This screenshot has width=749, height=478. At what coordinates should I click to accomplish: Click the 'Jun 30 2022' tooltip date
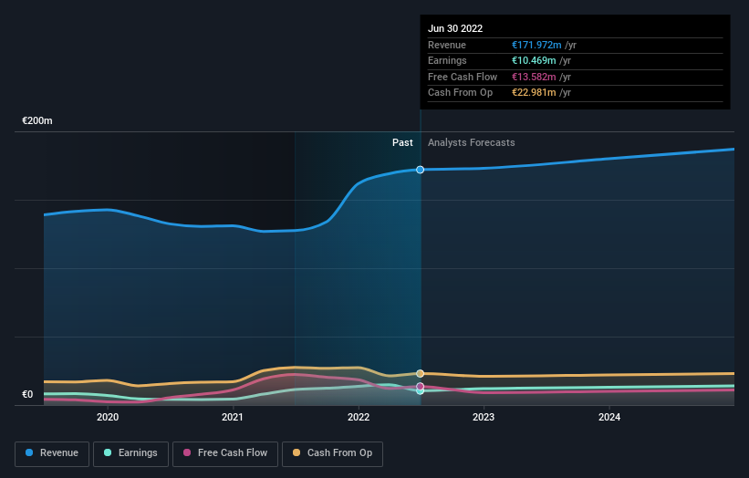point(455,28)
